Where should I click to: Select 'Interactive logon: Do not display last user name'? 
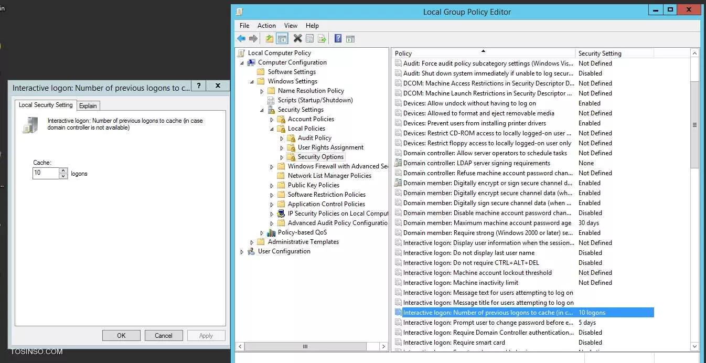[x=469, y=253]
